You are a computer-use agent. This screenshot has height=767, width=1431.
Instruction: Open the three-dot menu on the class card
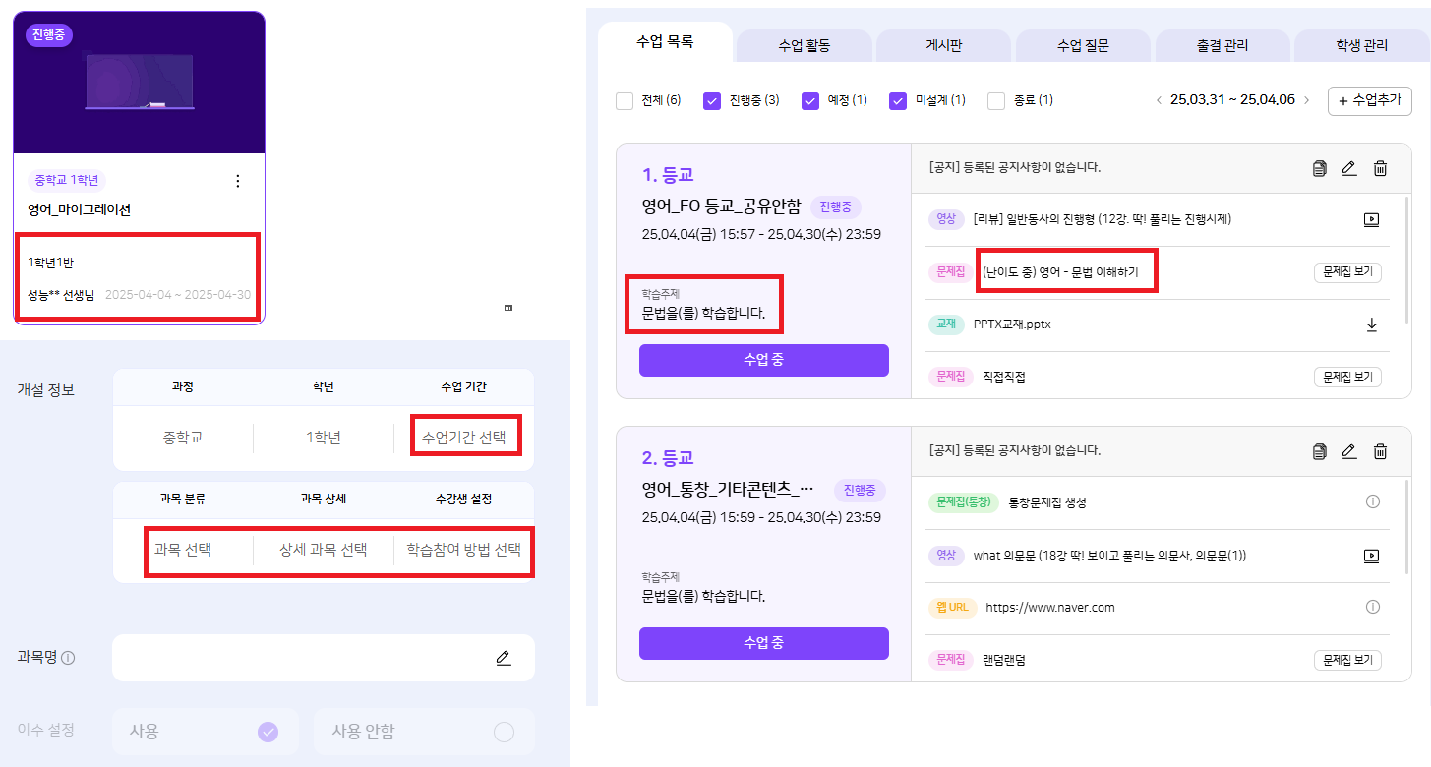(237, 181)
